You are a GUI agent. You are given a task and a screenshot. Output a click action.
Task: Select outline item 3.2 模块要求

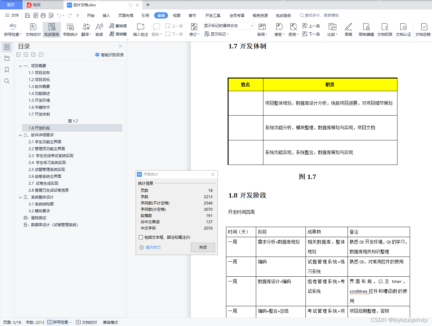pos(39,211)
